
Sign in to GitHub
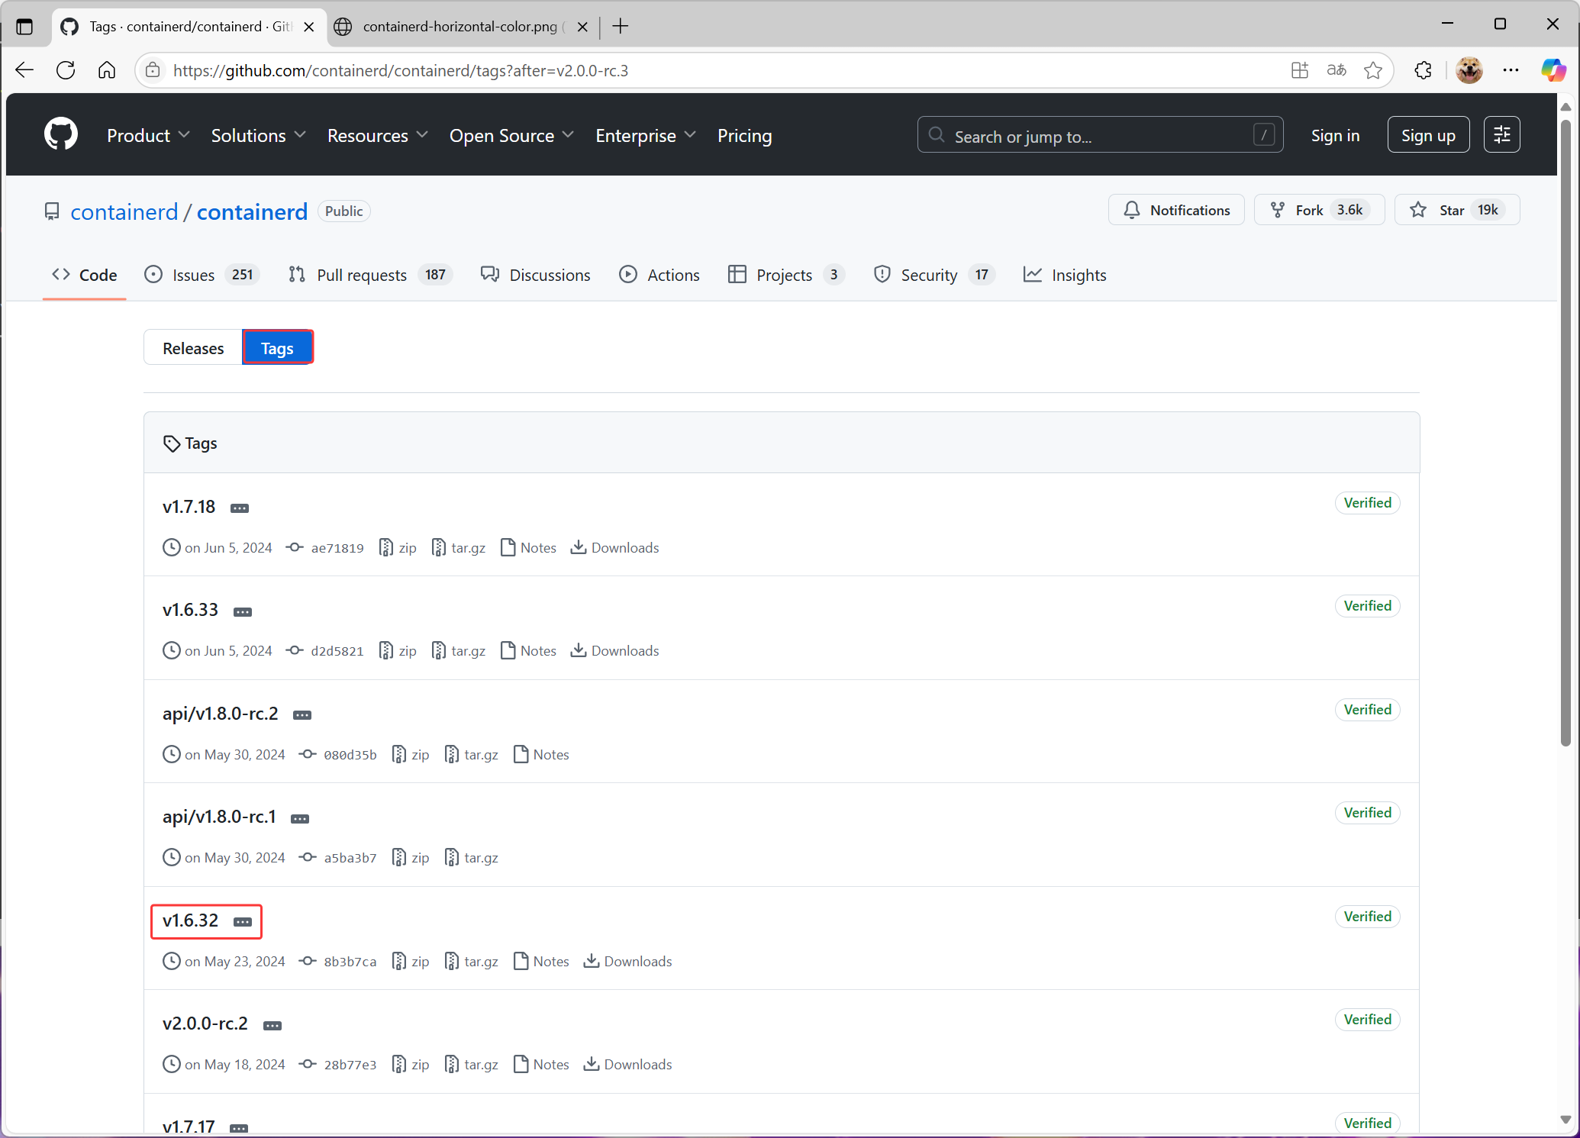click(x=1335, y=135)
